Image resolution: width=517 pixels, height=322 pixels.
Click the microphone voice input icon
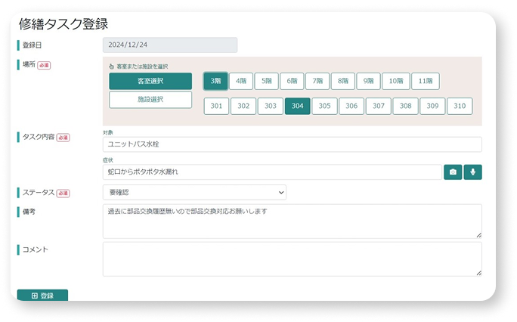pyautogui.click(x=473, y=172)
